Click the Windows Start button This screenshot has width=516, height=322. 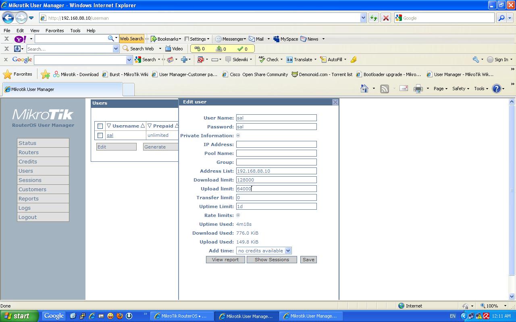[x=19, y=316]
